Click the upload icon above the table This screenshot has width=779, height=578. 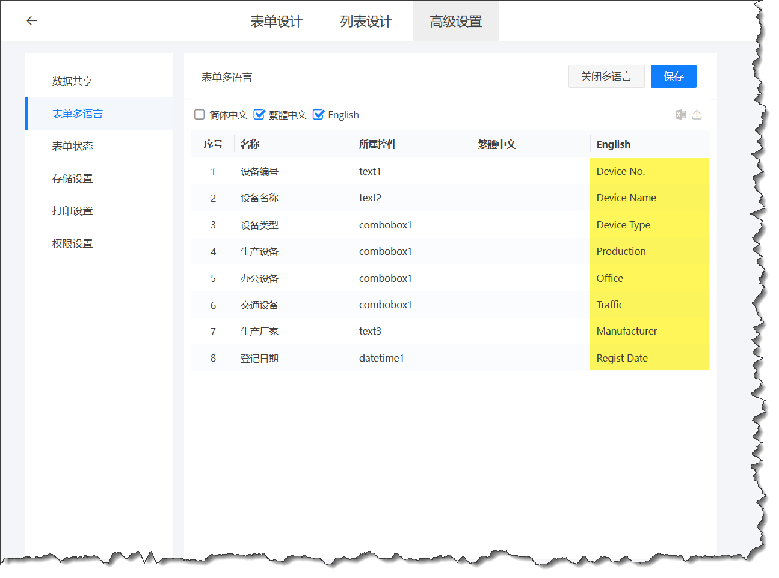coord(697,115)
